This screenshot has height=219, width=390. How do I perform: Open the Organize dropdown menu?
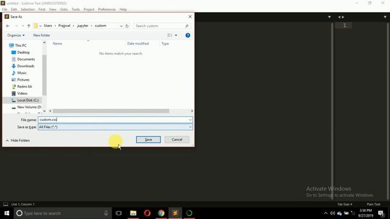click(16, 35)
